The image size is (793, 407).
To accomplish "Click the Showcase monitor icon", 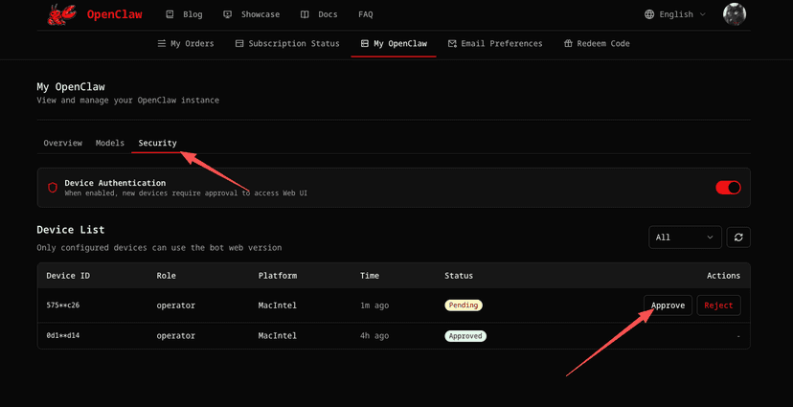I will 228,14.
